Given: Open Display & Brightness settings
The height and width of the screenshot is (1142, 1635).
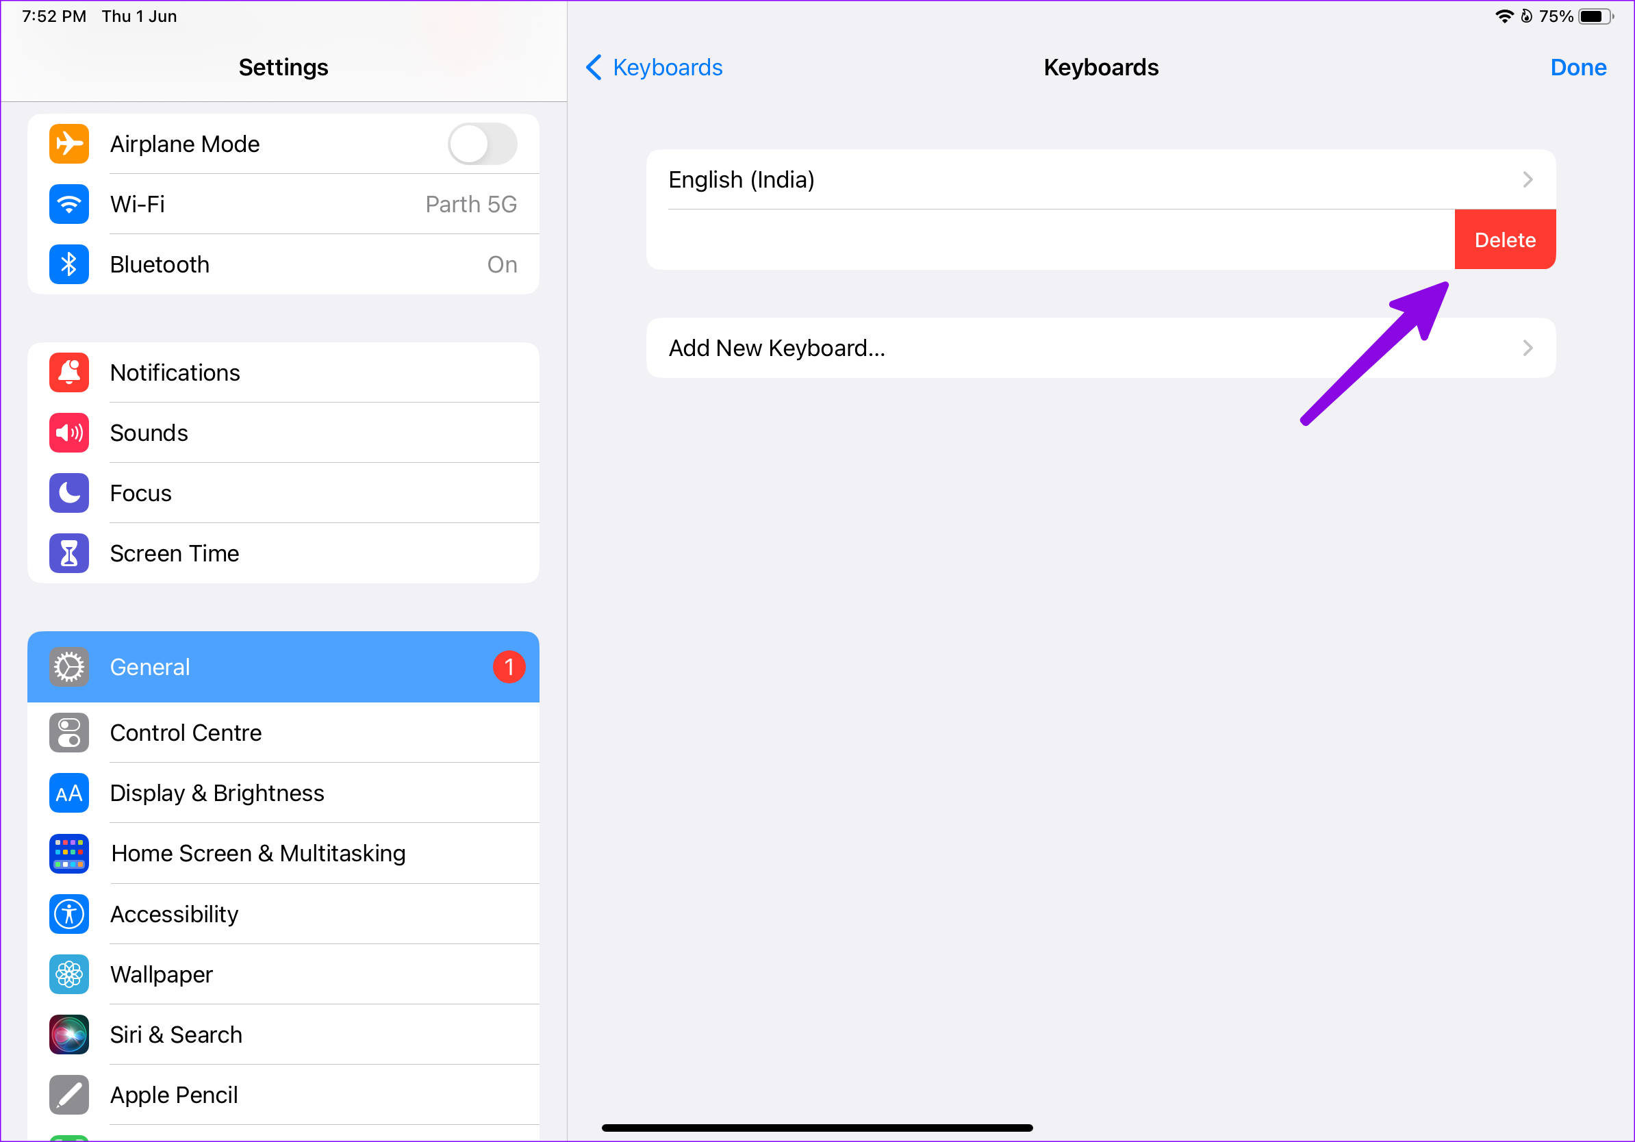Looking at the screenshot, I should (216, 793).
